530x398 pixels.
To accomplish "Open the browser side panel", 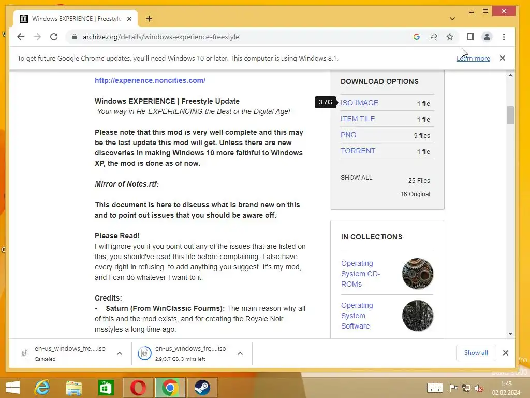I will click(x=470, y=37).
